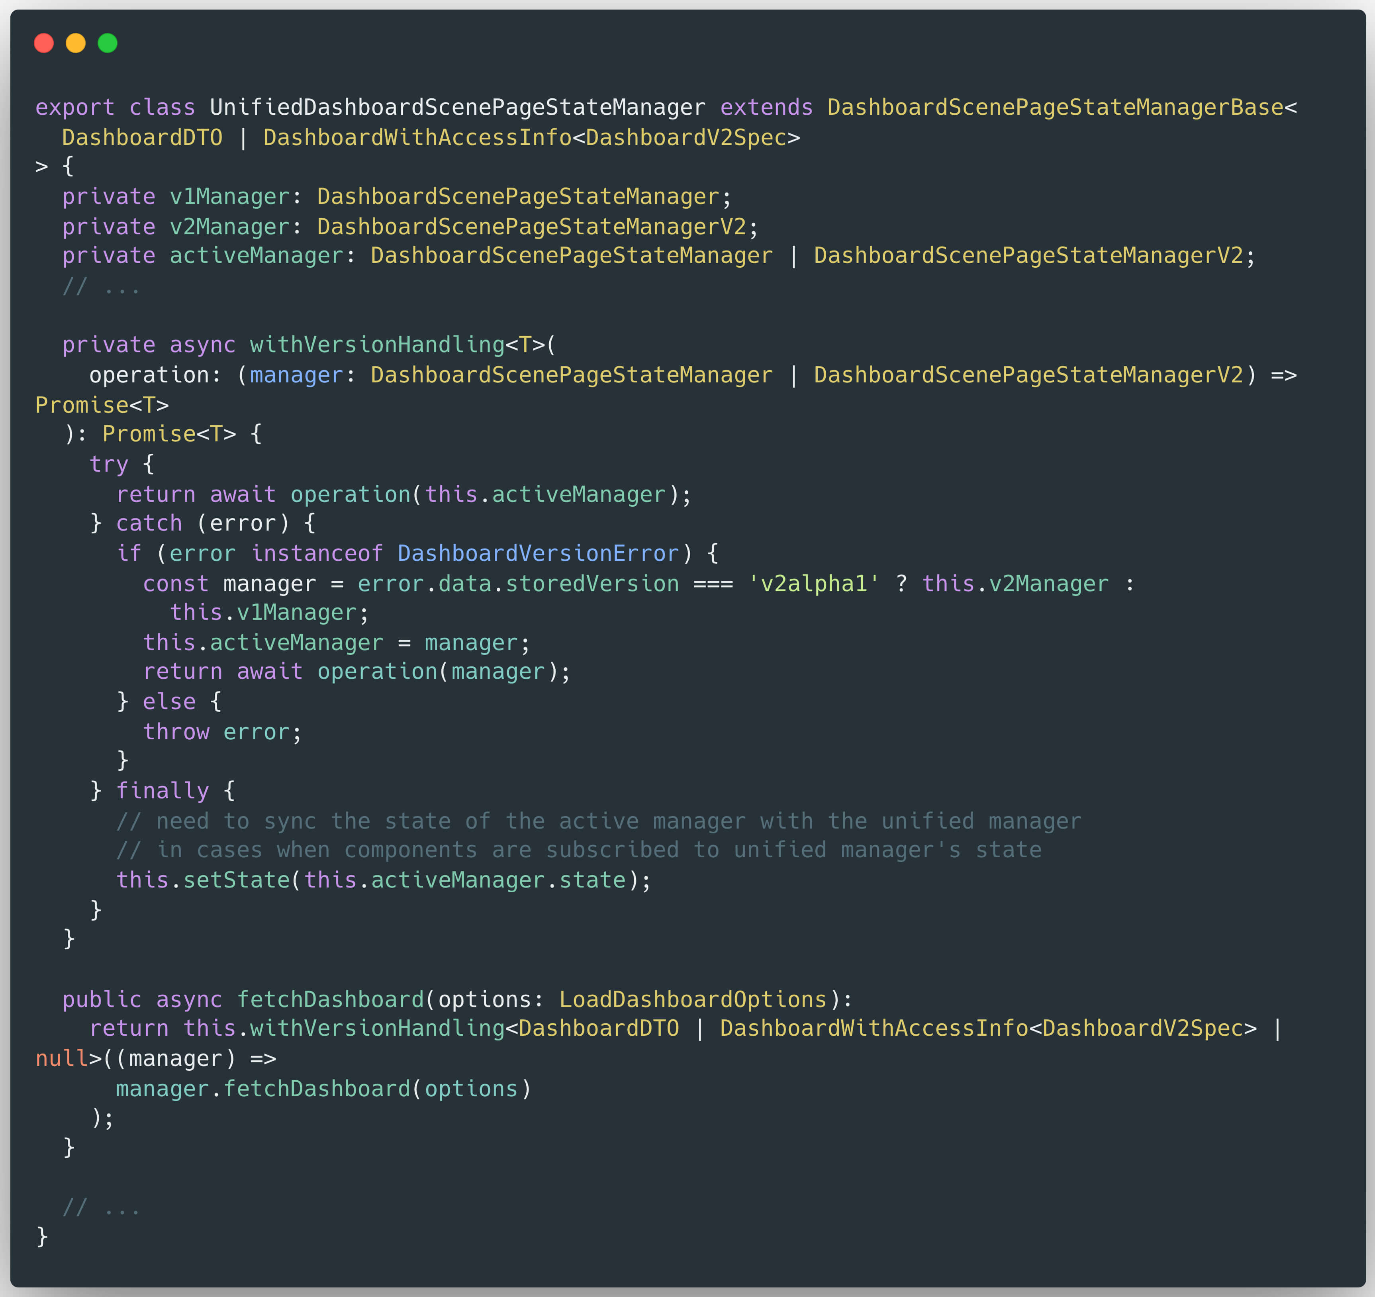
Task: Click the green zoom traffic light
Action: coord(108,43)
